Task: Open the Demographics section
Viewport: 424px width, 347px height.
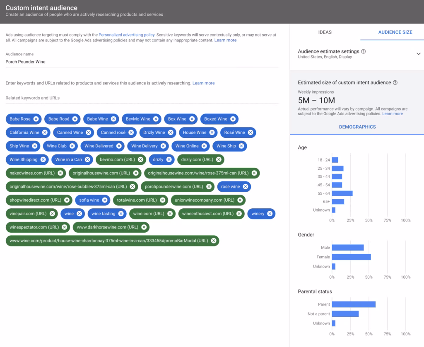Action: point(357,127)
